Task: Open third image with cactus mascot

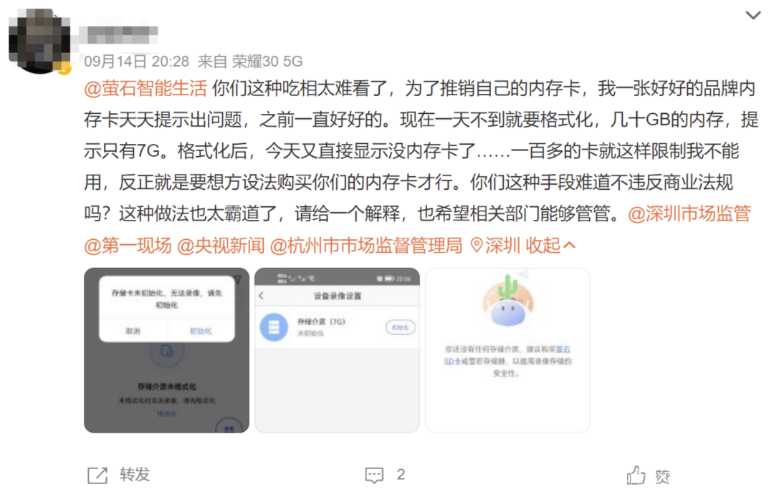Action: (x=507, y=351)
